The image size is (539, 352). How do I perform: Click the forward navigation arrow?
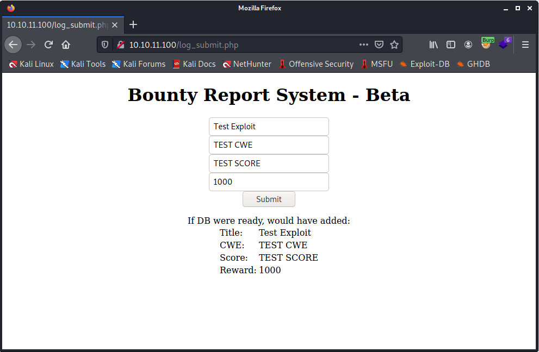click(31, 45)
